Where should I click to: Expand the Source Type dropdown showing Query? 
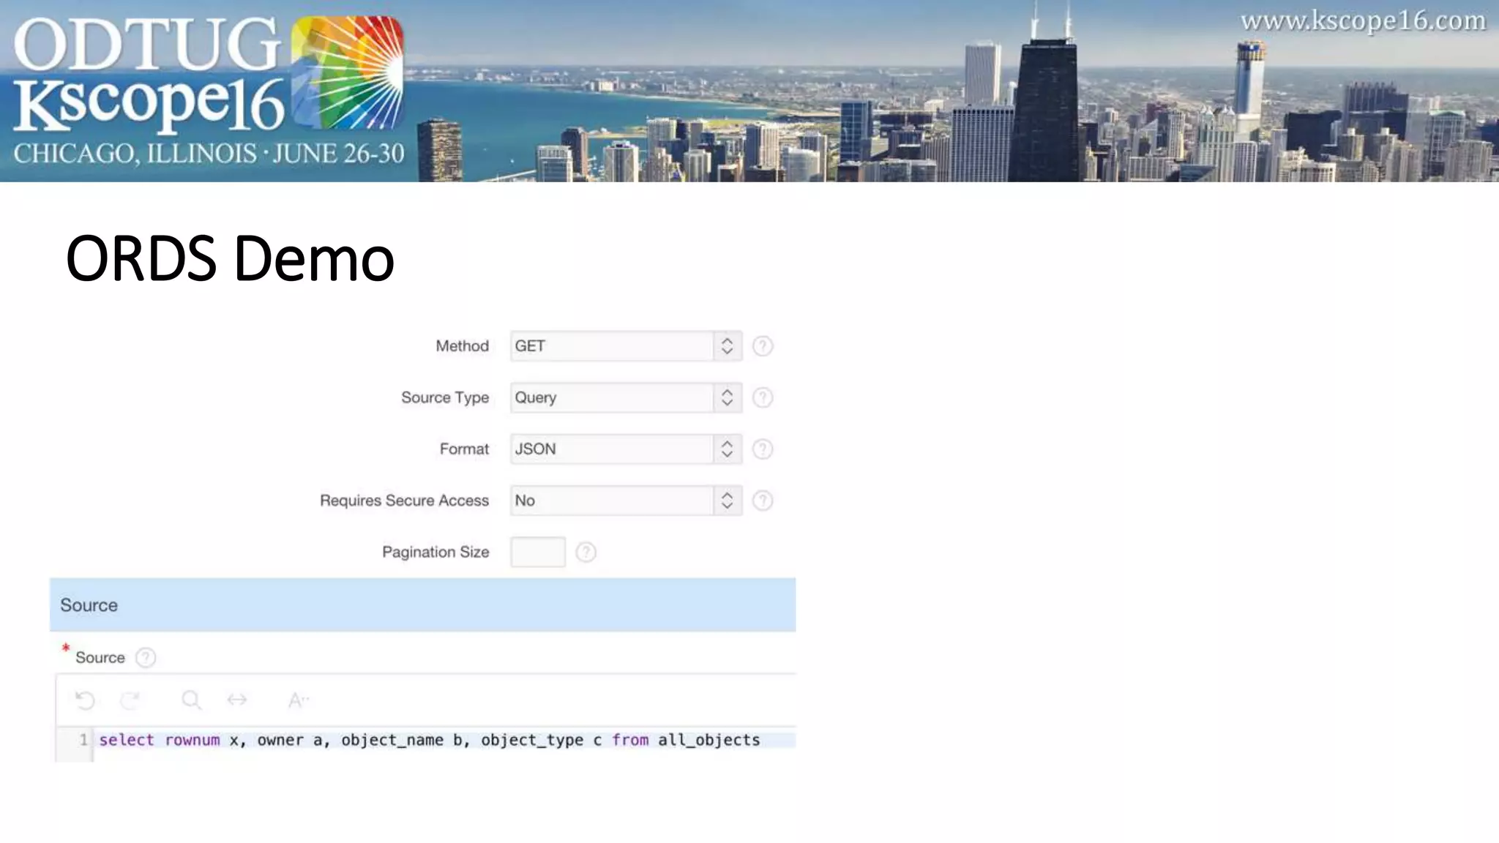click(626, 397)
